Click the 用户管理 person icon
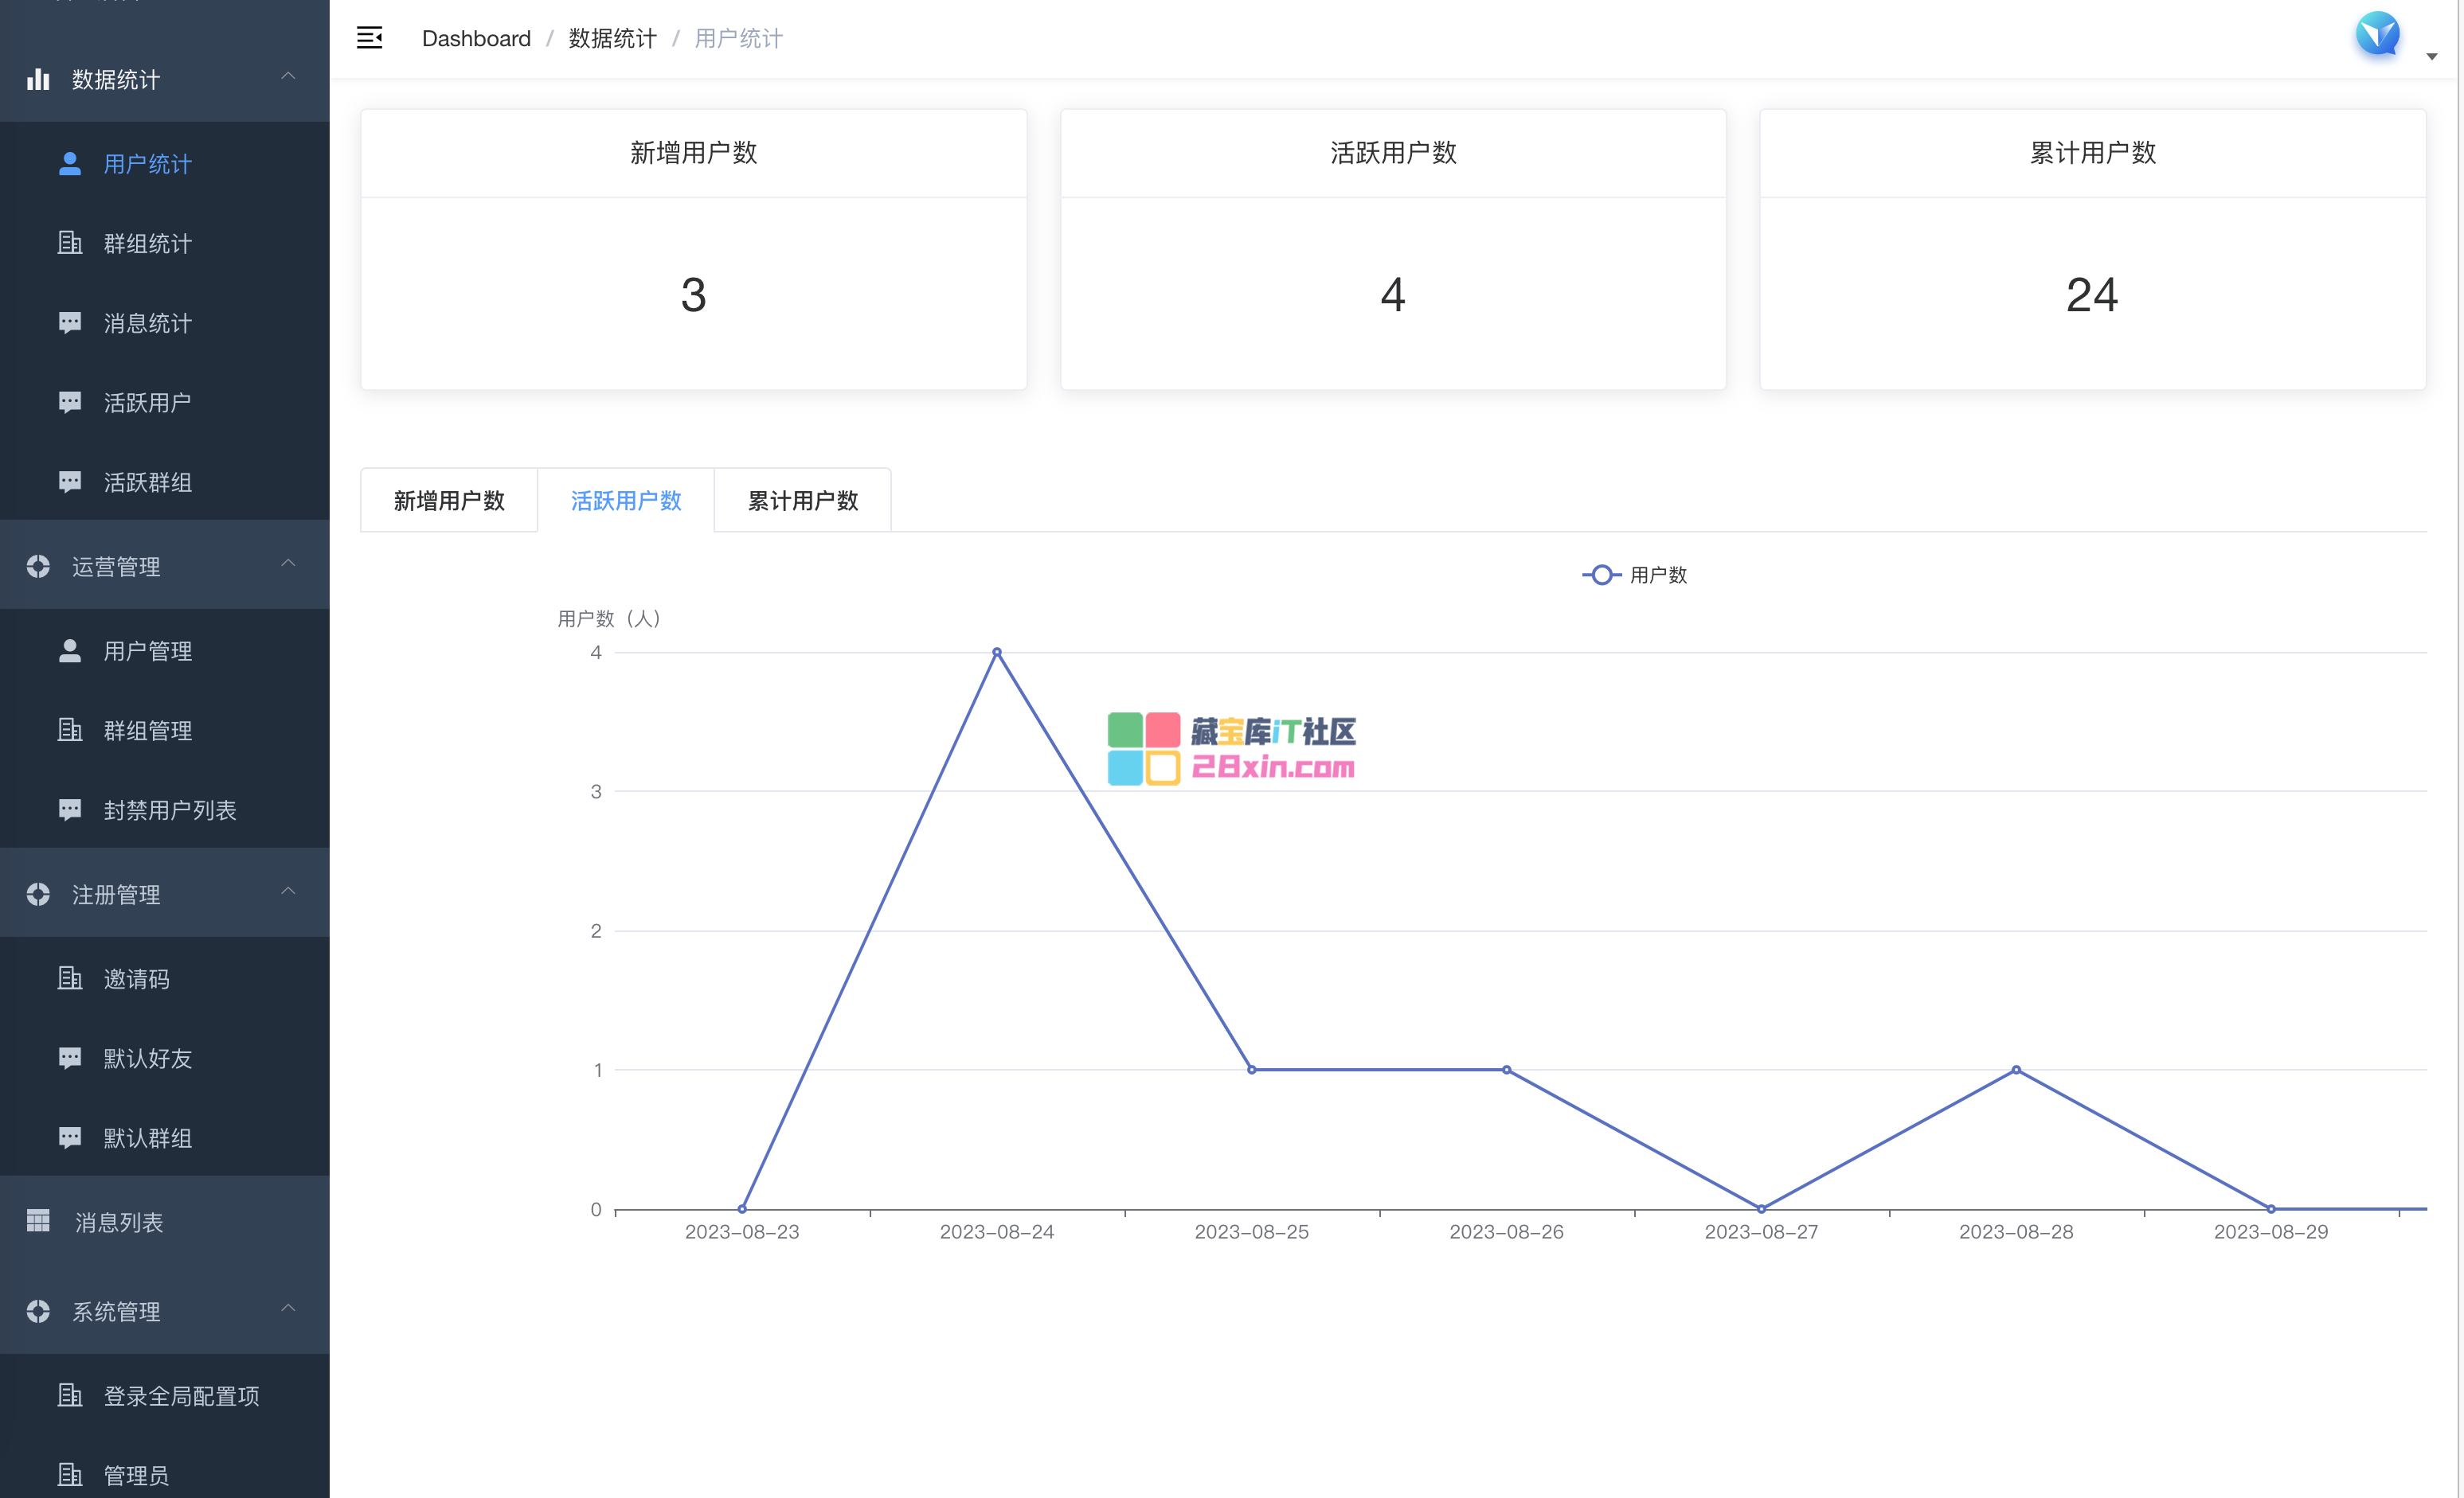The width and height of the screenshot is (2464, 1498). (x=70, y=650)
